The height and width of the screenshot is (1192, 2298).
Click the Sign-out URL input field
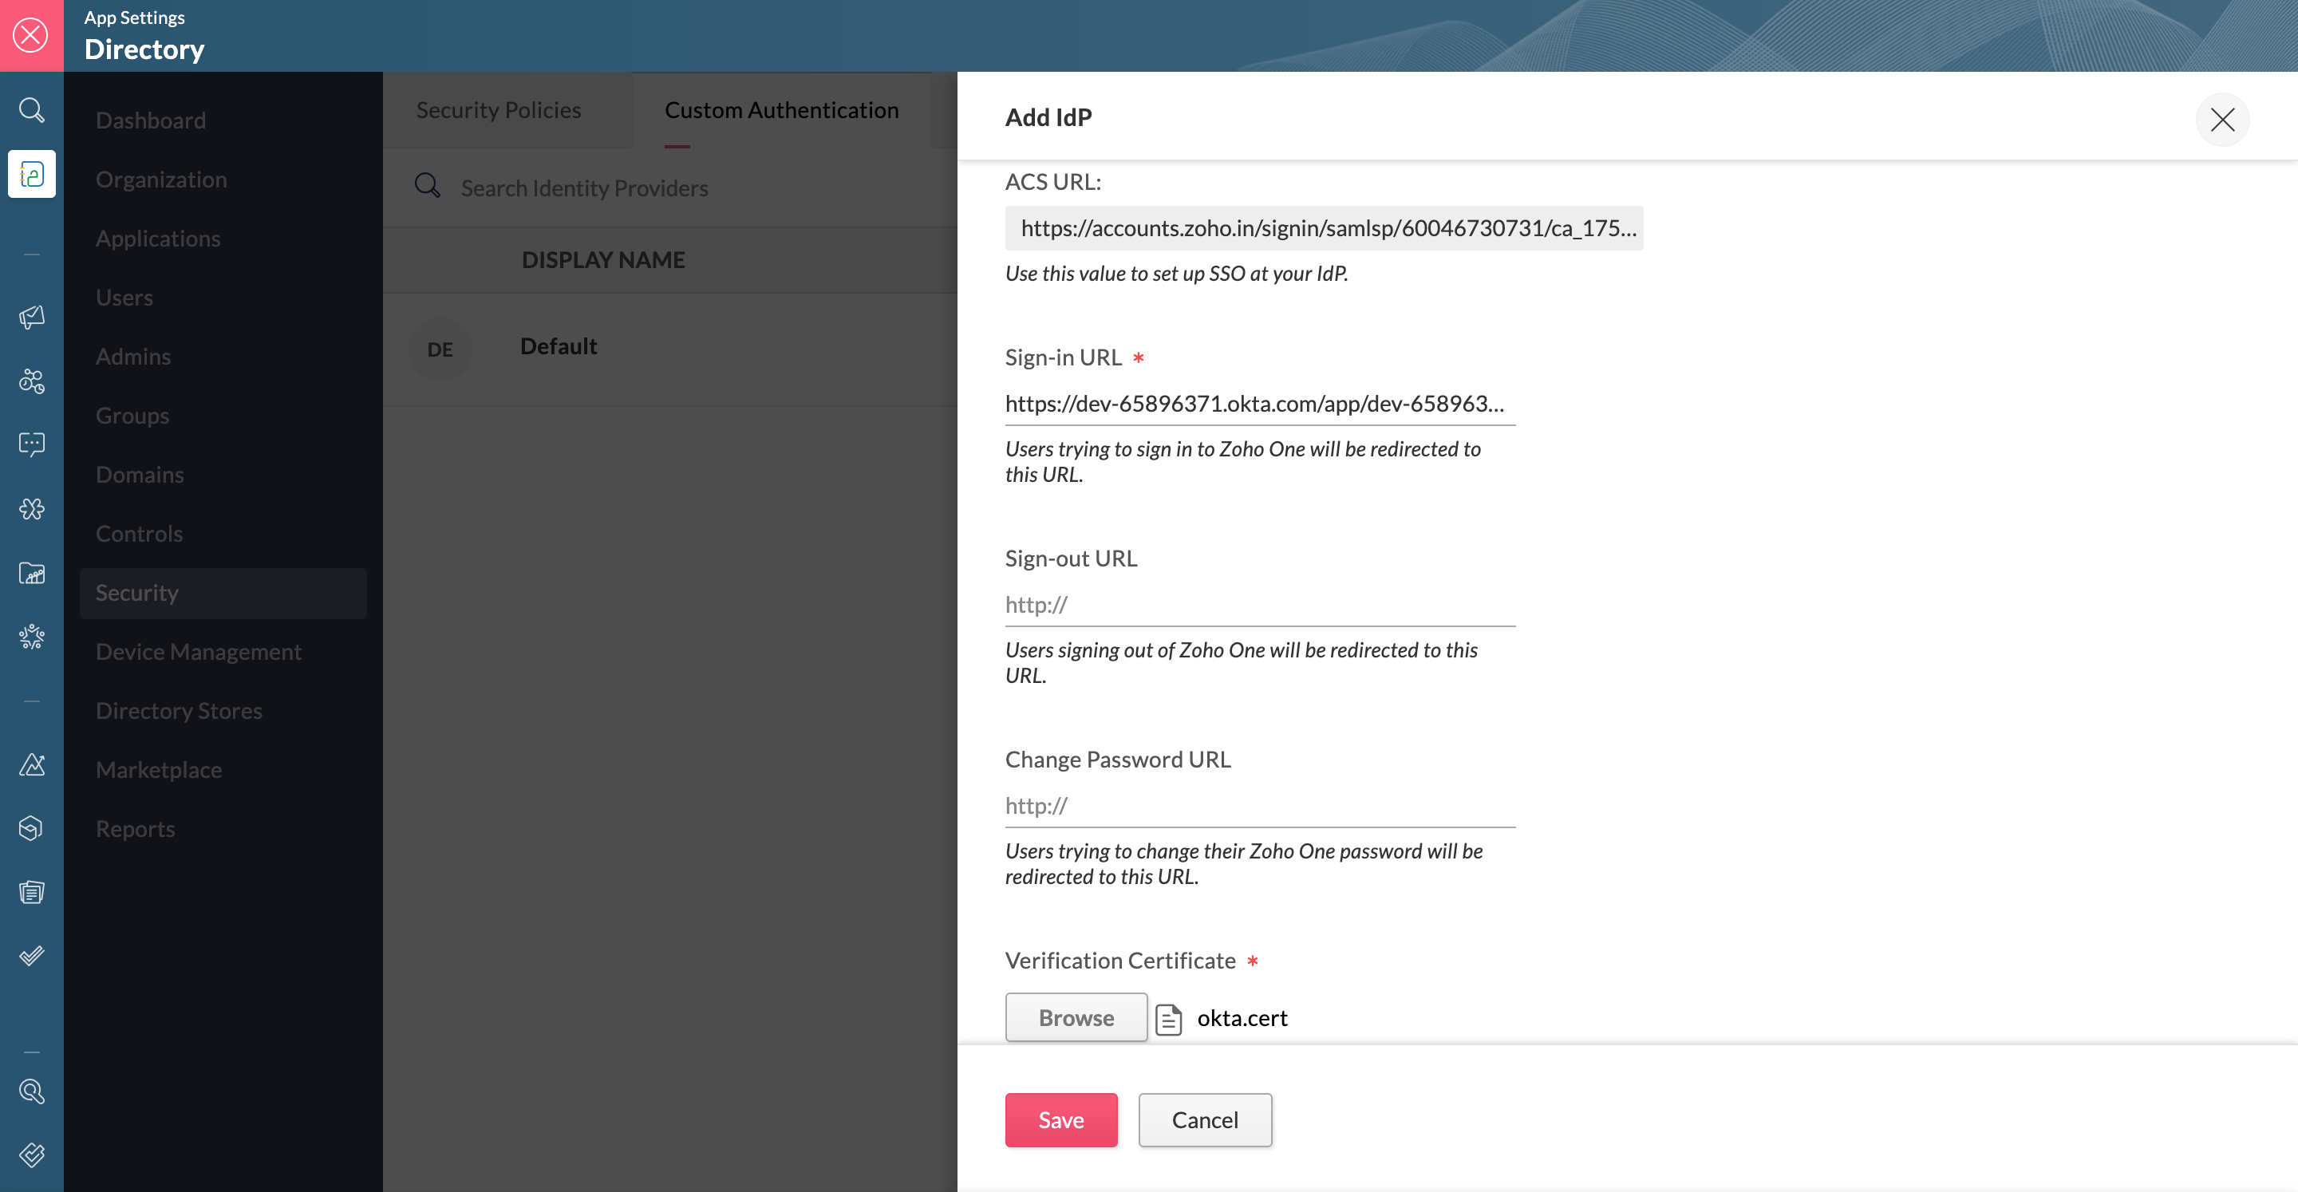click(x=1259, y=605)
